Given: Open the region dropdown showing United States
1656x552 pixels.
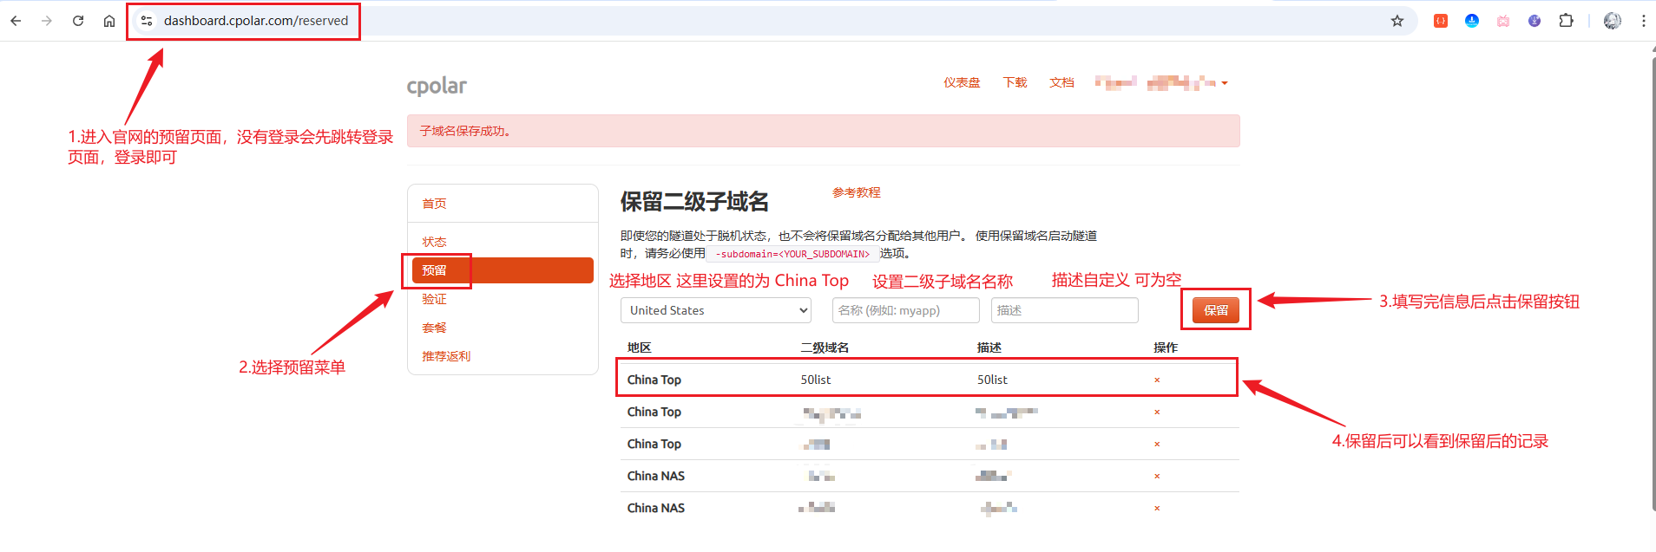Looking at the screenshot, I should pos(716,310).
